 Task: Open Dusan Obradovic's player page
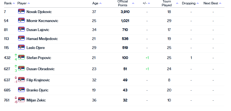[41, 69]
